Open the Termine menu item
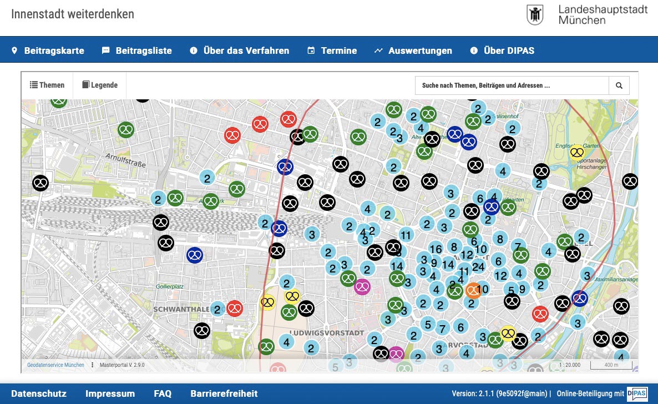658x404 pixels. click(332, 50)
